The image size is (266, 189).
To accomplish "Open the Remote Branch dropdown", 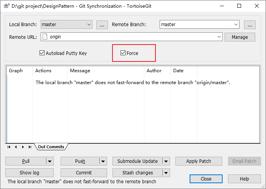I will (x=236, y=25).
